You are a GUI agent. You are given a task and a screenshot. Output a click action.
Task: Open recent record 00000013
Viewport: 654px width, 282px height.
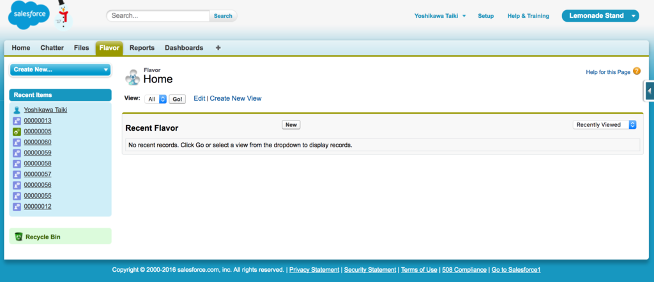[38, 121]
